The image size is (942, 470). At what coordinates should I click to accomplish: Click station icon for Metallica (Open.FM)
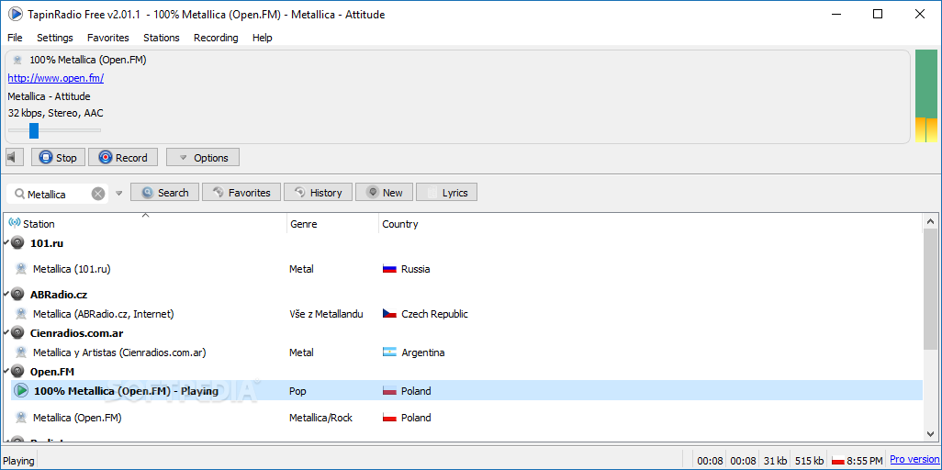click(21, 417)
